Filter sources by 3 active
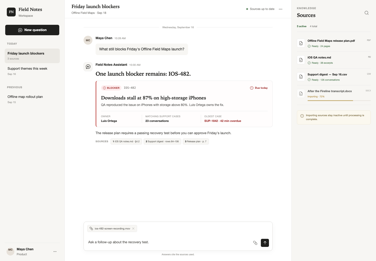Image resolution: width=376 pixels, height=261 pixels. 302,26
